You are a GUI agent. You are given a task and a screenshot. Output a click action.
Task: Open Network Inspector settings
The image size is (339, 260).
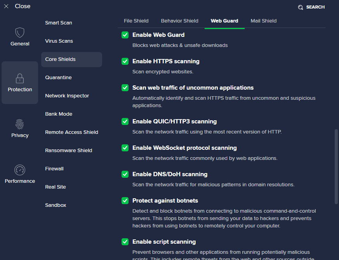click(x=67, y=96)
